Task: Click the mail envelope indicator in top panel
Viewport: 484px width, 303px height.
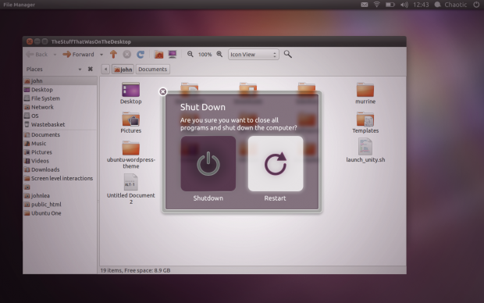Action: 365,5
